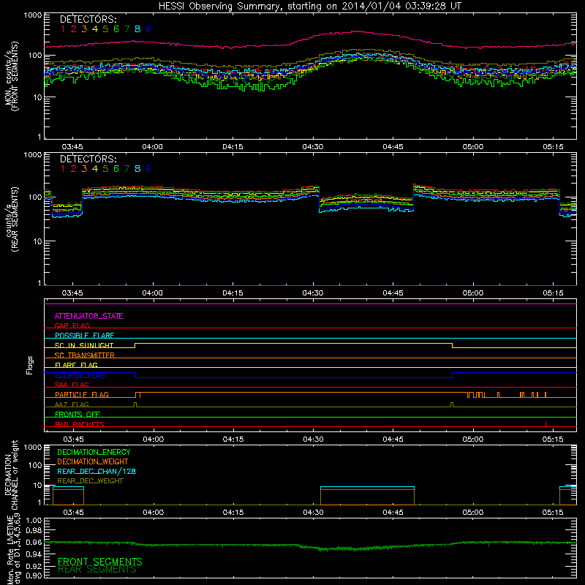This screenshot has height=585, width=585.
Task: Pick detector 2 in rear segments legend
Action: (74, 169)
